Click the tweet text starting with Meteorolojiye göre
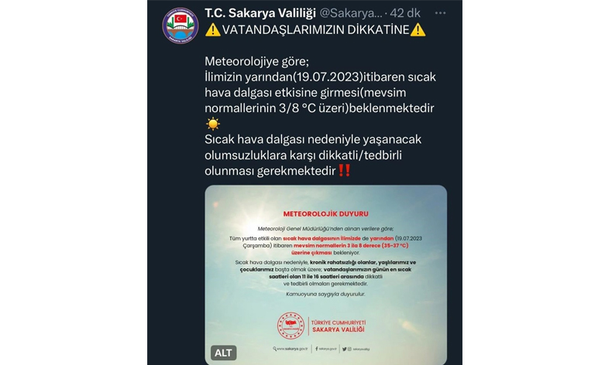This screenshot has height=365, width=612. 320,116
